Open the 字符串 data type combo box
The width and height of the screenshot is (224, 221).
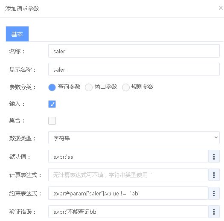[134, 138]
